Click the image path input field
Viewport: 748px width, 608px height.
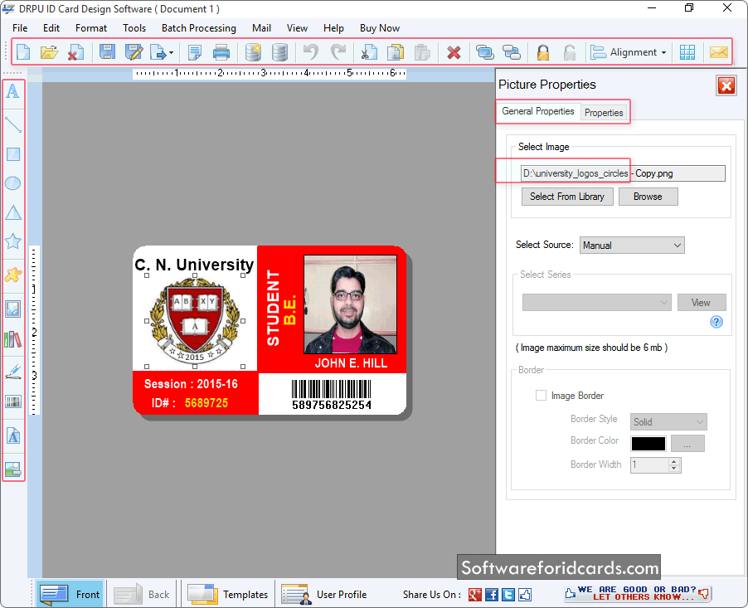coord(623,173)
